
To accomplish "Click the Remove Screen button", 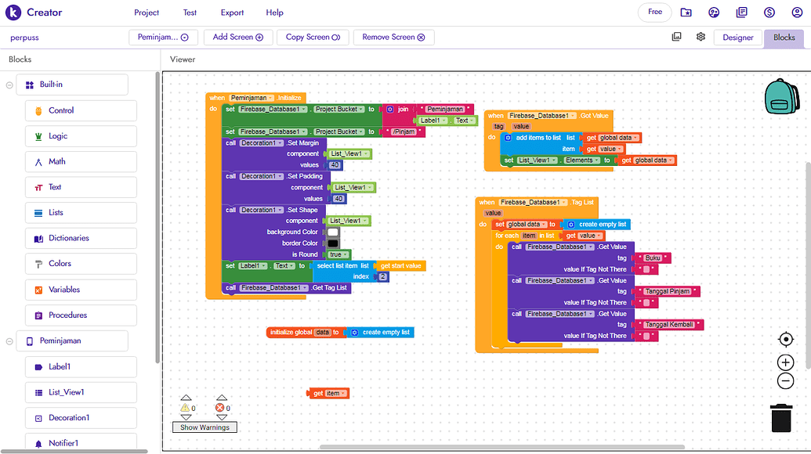I will [393, 38].
